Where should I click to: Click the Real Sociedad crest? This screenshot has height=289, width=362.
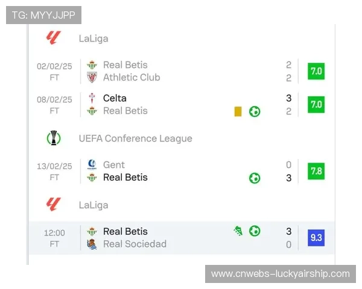(92, 244)
